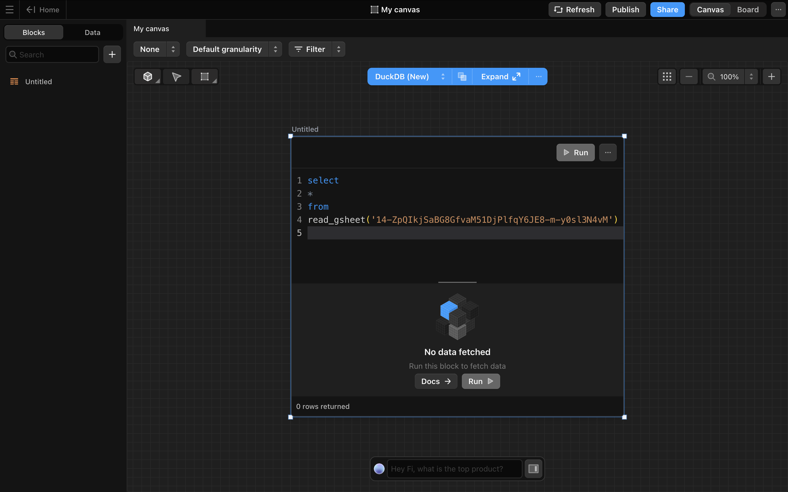788x492 pixels.
Task: Open the DuckDB (New) connection dropdown
Action: click(x=409, y=77)
